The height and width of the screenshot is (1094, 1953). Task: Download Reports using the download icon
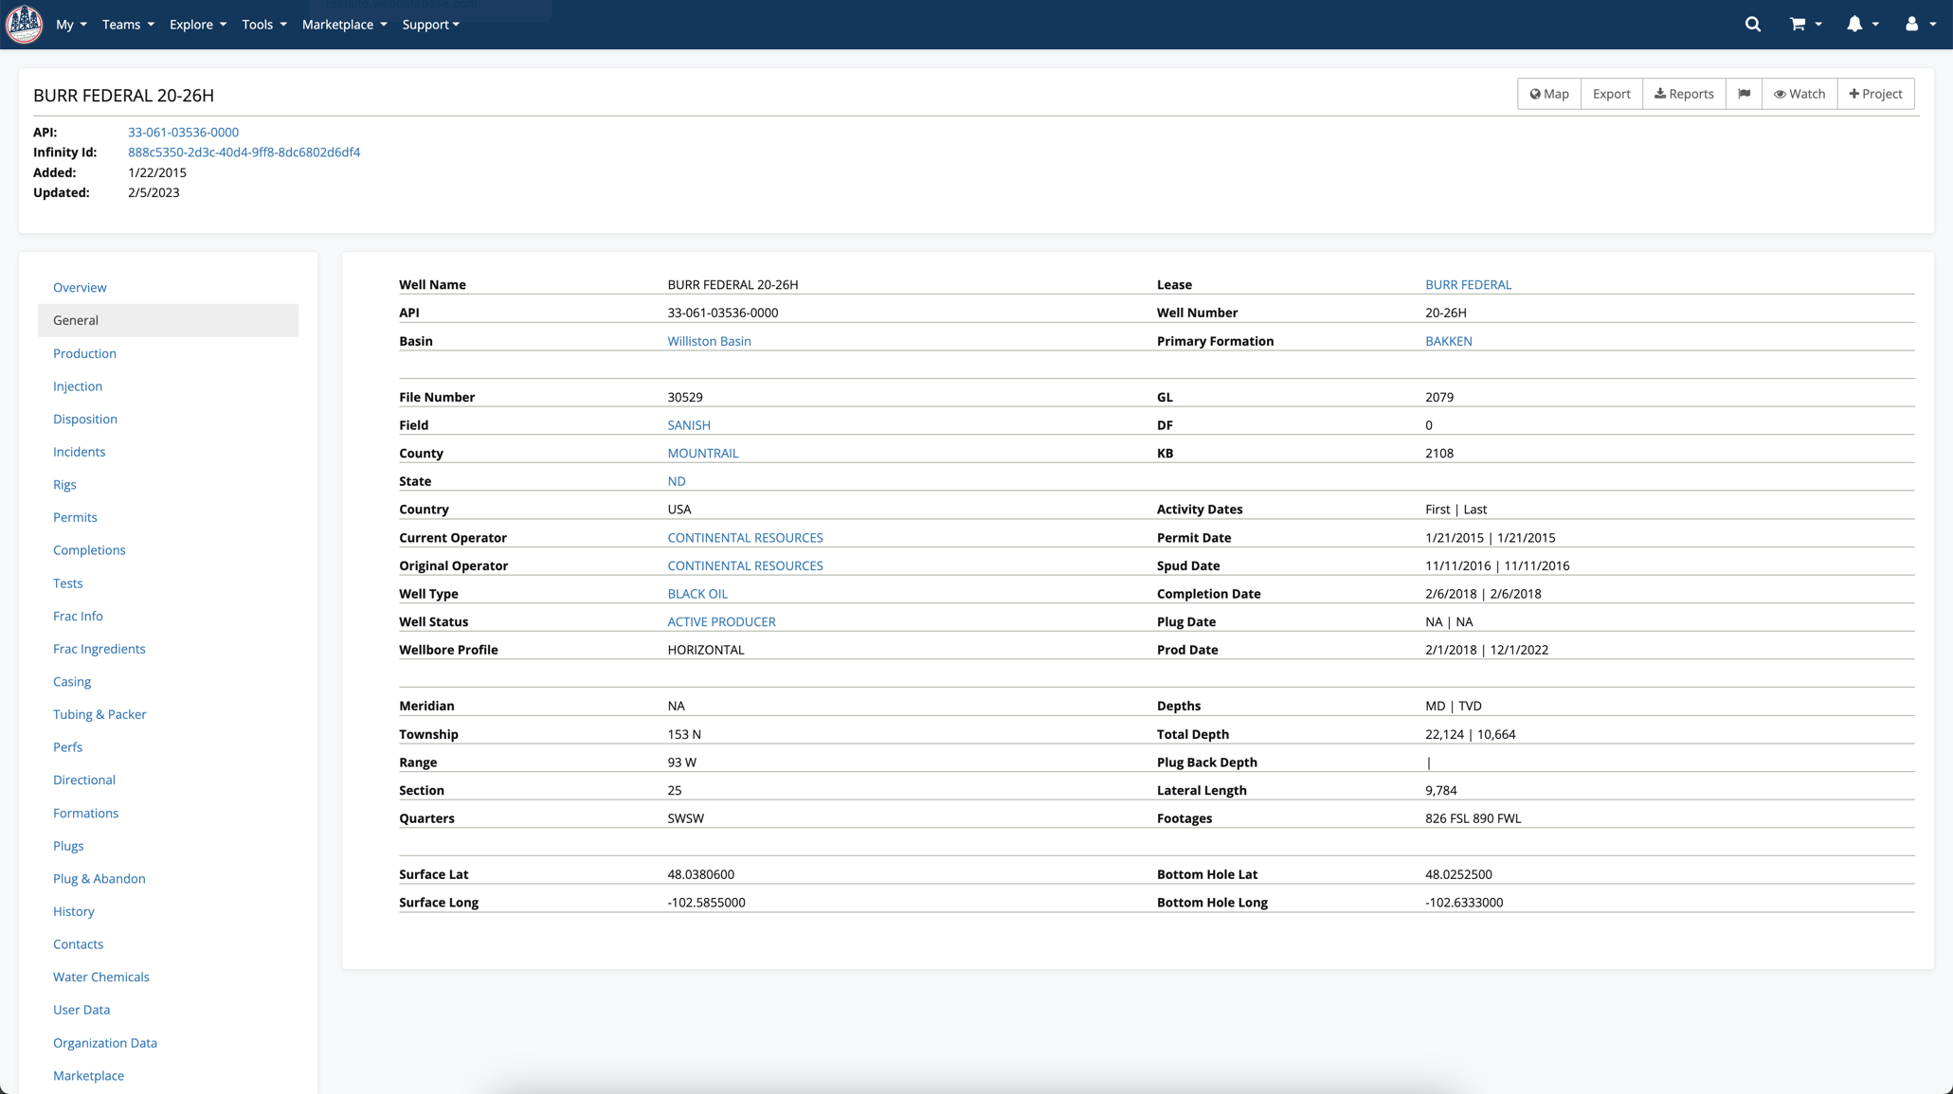tap(1684, 94)
